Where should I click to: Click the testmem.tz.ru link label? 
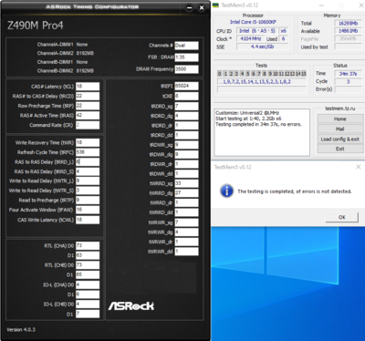point(339,108)
